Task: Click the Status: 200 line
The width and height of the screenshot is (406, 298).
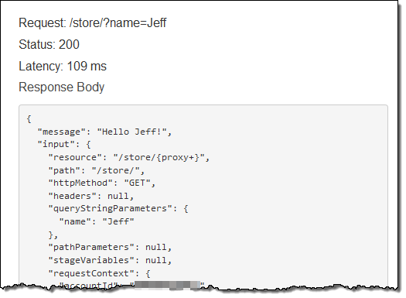Action: point(49,45)
